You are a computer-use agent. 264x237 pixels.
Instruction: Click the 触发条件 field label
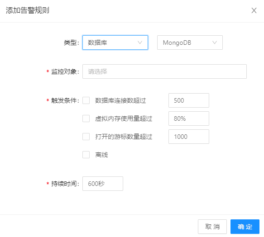[65, 100]
